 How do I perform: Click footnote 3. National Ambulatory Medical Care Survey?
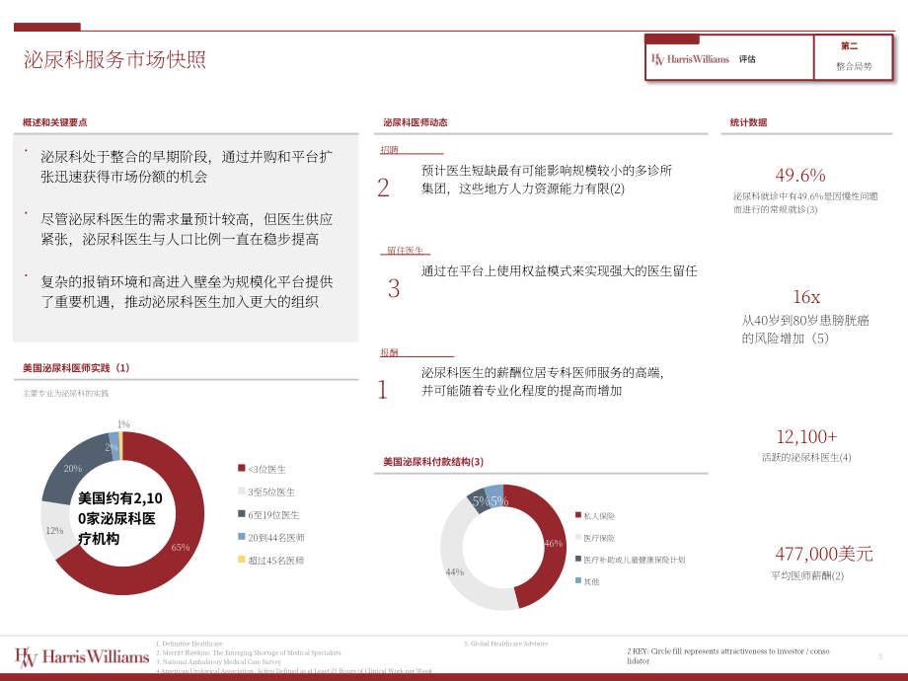(218, 661)
